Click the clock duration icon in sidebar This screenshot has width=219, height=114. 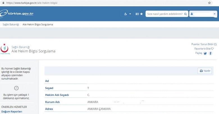pos(16,88)
